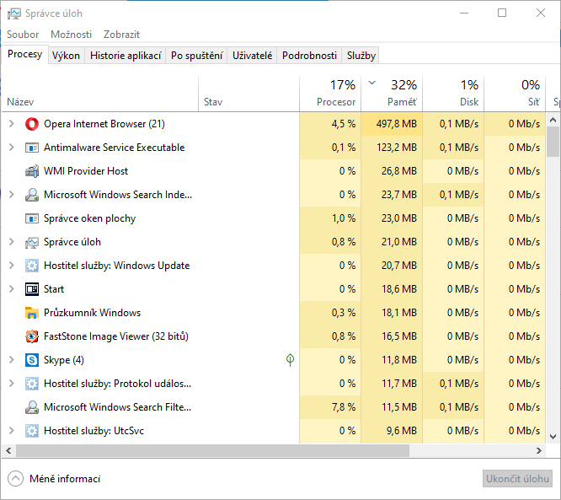Open the Možnosti menu

(71, 35)
